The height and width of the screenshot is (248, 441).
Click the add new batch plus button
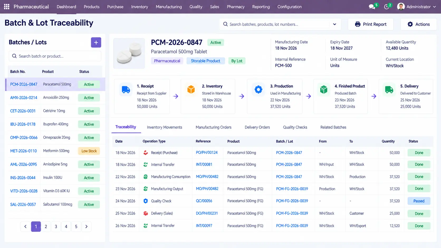click(x=96, y=42)
